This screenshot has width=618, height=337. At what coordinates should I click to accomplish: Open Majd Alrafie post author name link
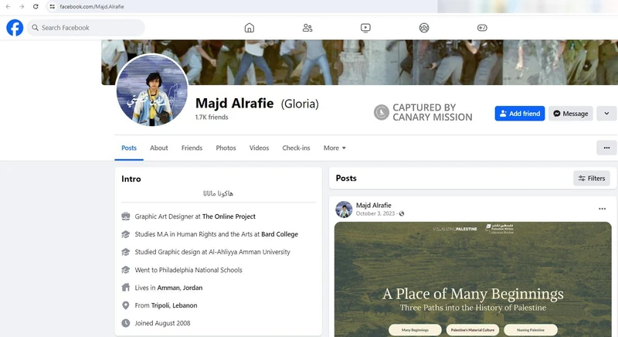pos(374,206)
